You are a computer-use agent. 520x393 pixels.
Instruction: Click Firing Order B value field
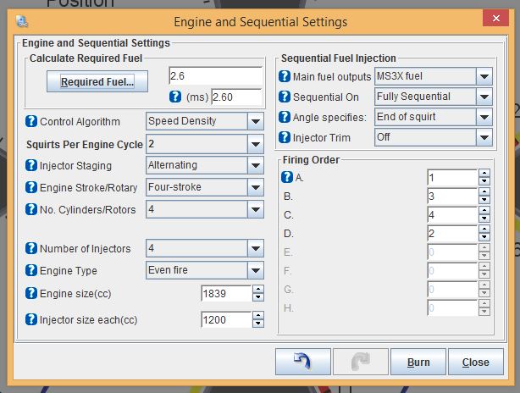click(452, 196)
